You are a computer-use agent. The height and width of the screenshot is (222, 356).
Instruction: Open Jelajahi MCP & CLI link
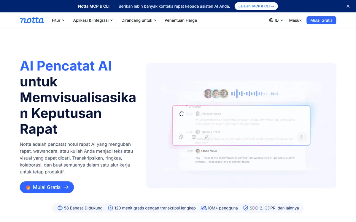pos(256,6)
